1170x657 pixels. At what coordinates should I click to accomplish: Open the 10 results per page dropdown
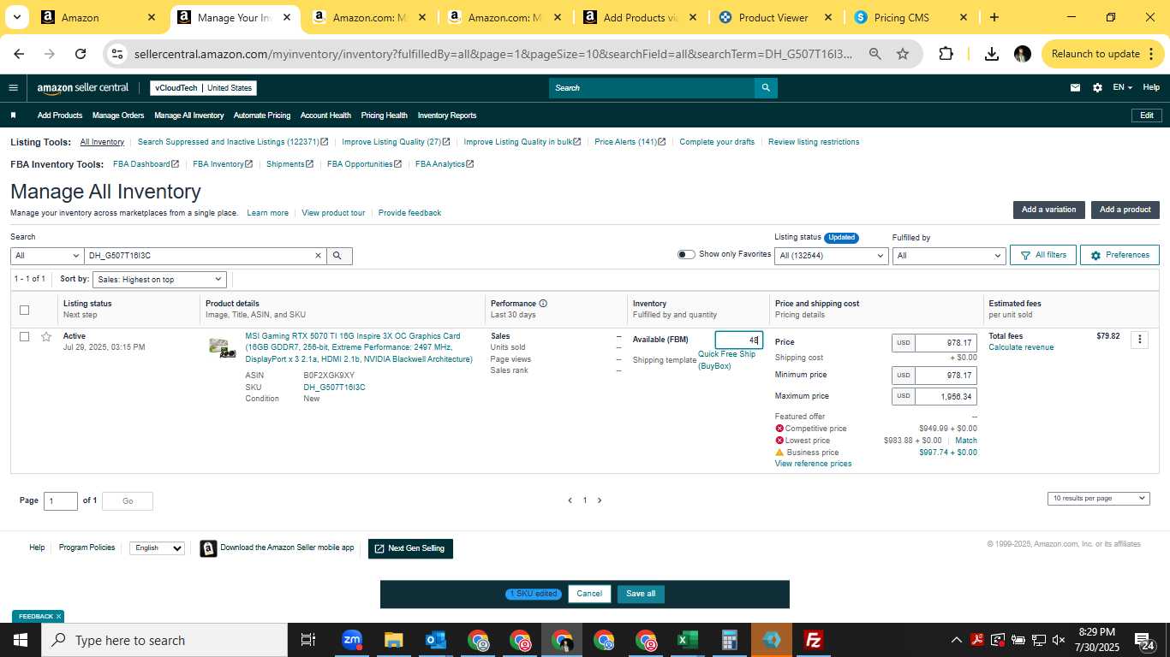[x=1098, y=498]
